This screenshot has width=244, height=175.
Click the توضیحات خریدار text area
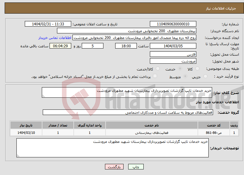coord(112,148)
